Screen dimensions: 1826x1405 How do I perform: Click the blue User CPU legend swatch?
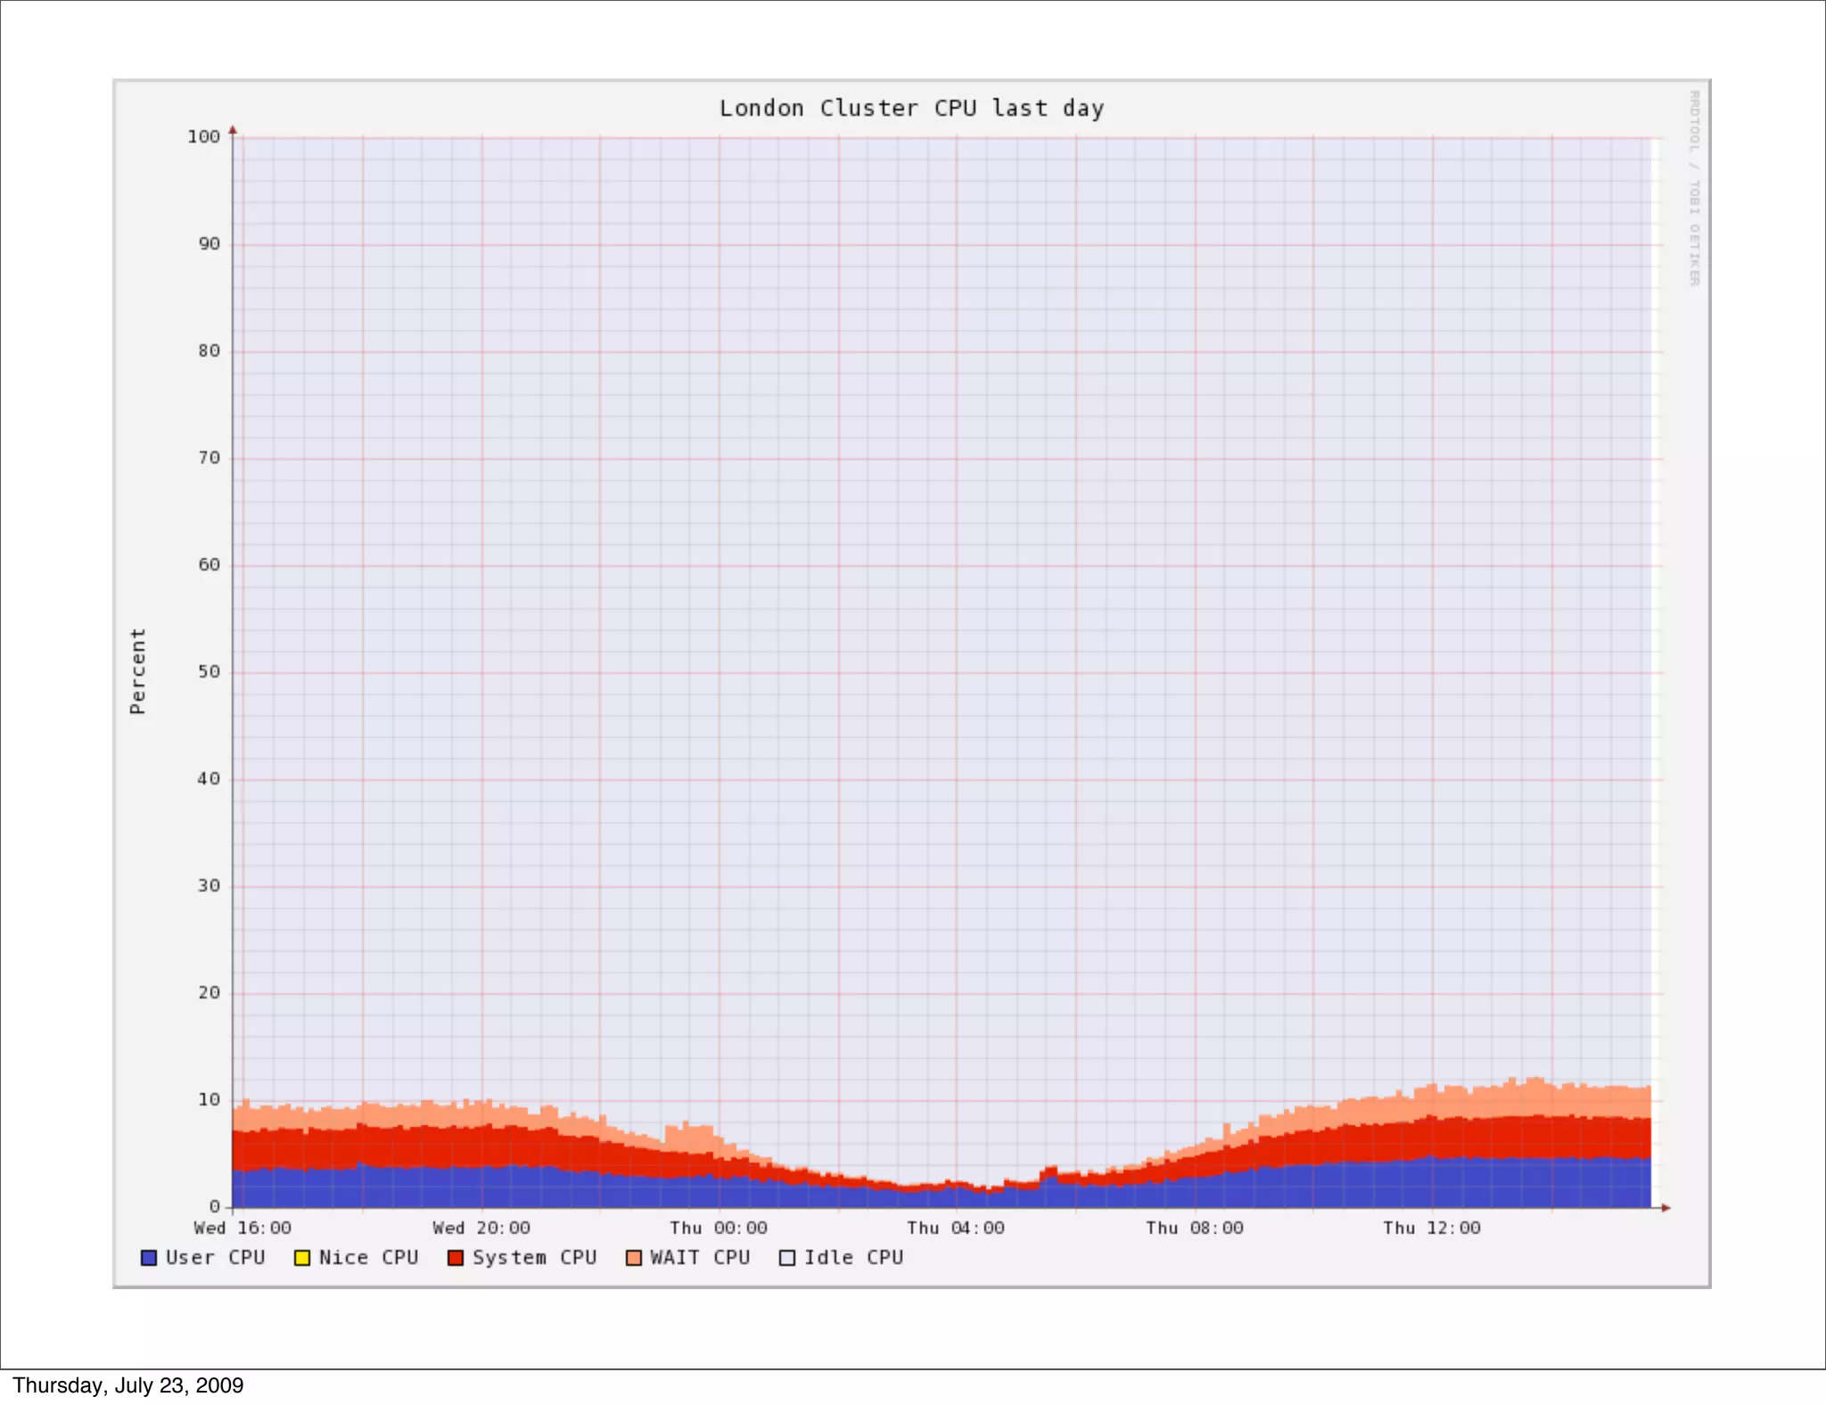point(149,1258)
